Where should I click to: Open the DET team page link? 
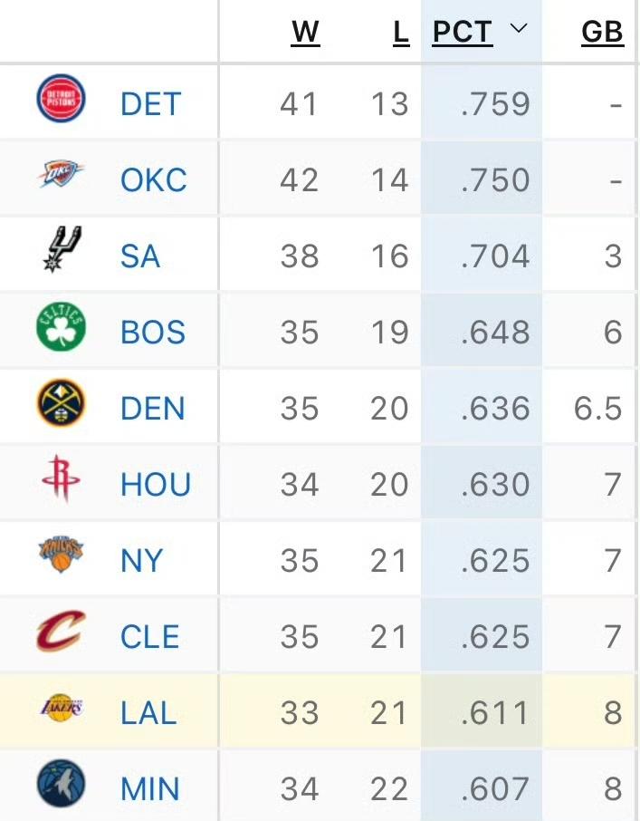coord(151,103)
